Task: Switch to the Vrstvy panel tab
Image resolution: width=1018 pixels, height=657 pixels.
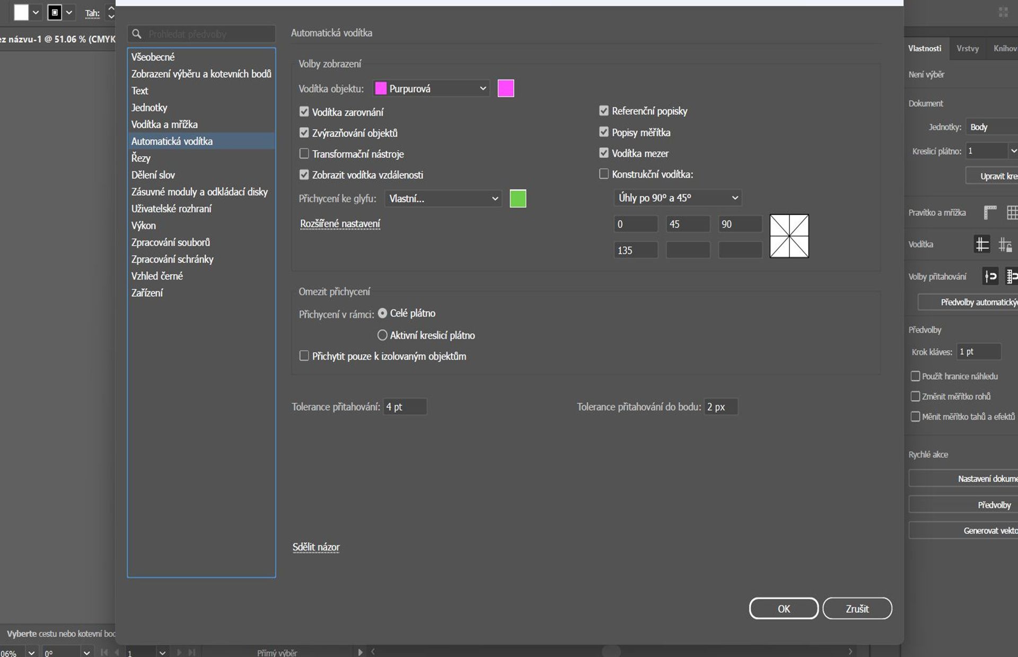Action: [967, 48]
